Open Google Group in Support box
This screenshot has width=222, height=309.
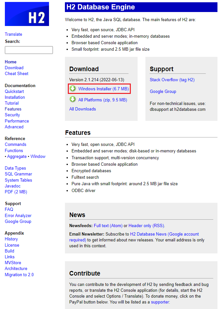coord(163,91)
